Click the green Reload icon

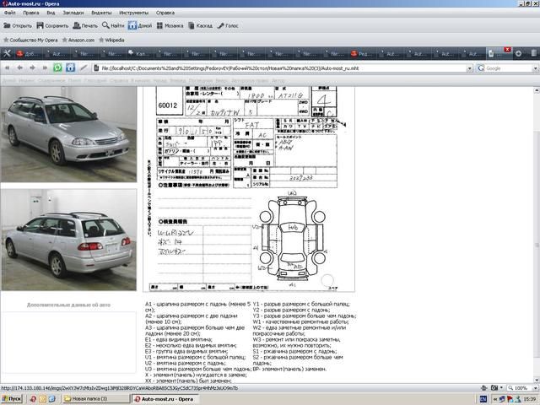[57, 67]
